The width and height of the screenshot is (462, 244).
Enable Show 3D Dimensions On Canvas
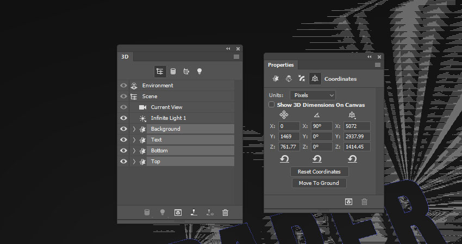coord(272,105)
